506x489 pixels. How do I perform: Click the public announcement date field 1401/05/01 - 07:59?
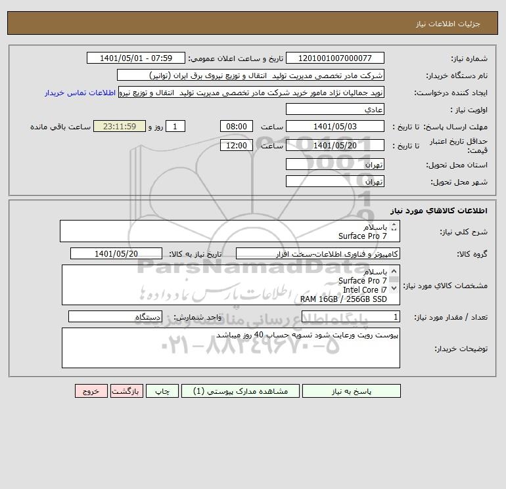[136, 58]
